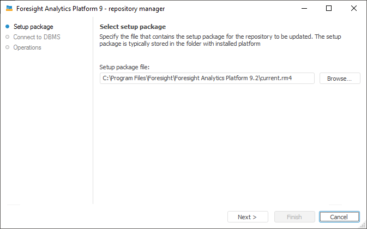The image size is (367, 229).
Task: Click the window title text in title bar
Action: pyautogui.click(x=91, y=9)
